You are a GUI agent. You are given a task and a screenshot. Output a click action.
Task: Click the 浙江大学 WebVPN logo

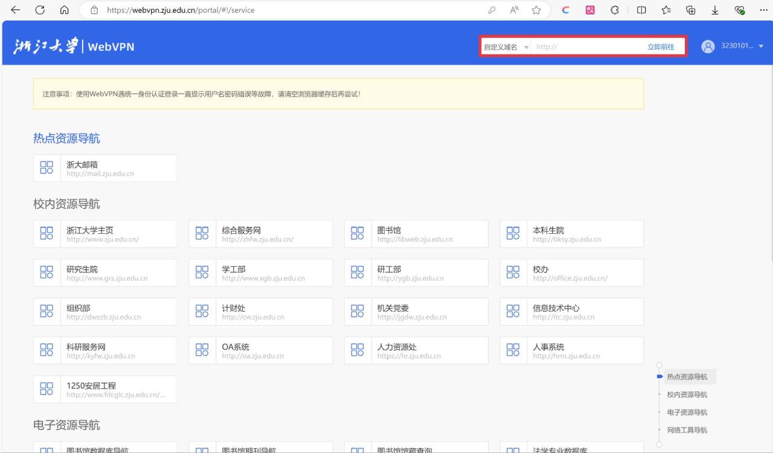tap(74, 47)
